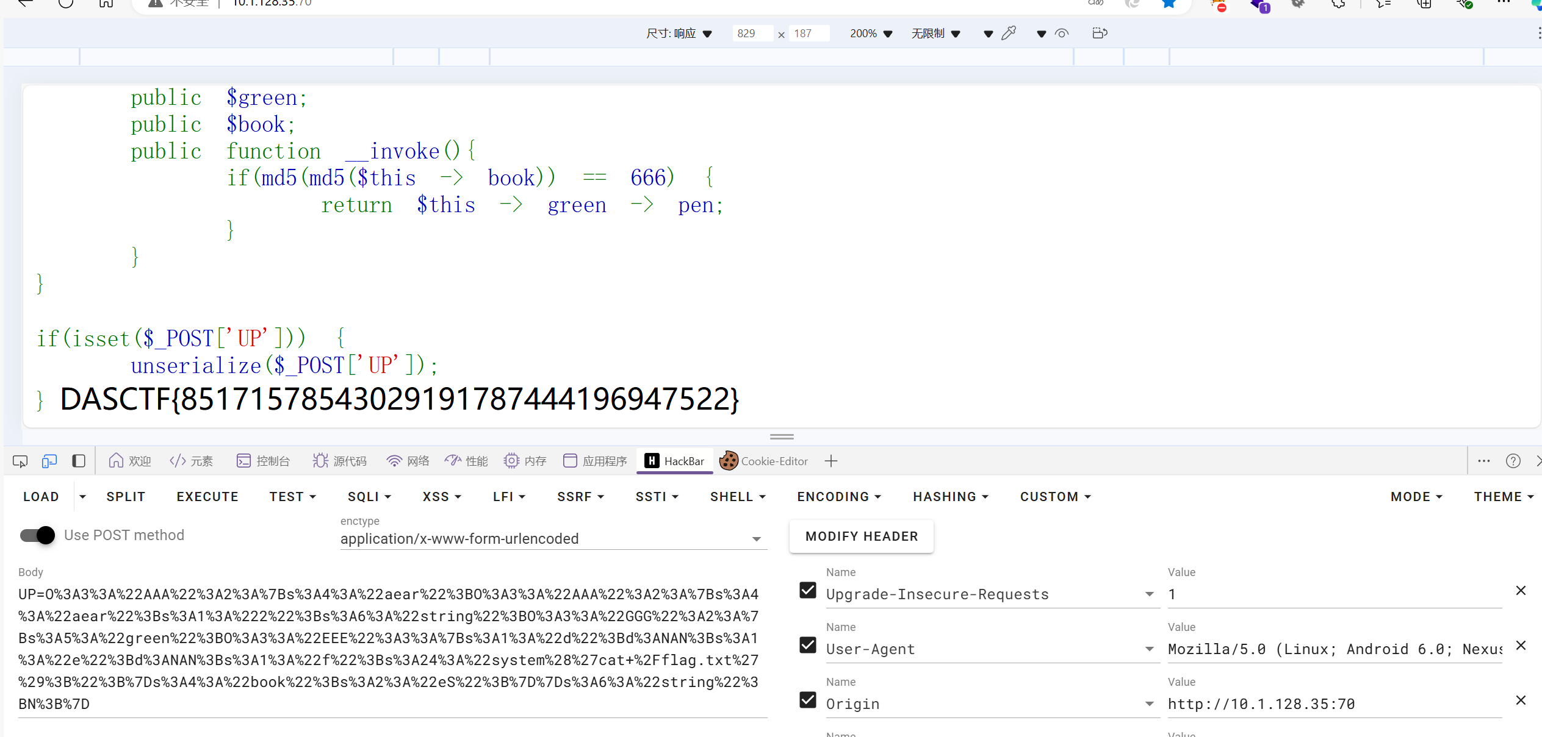The height and width of the screenshot is (737, 1542).
Task: Click the plus icon to add more tools
Action: tap(831, 461)
